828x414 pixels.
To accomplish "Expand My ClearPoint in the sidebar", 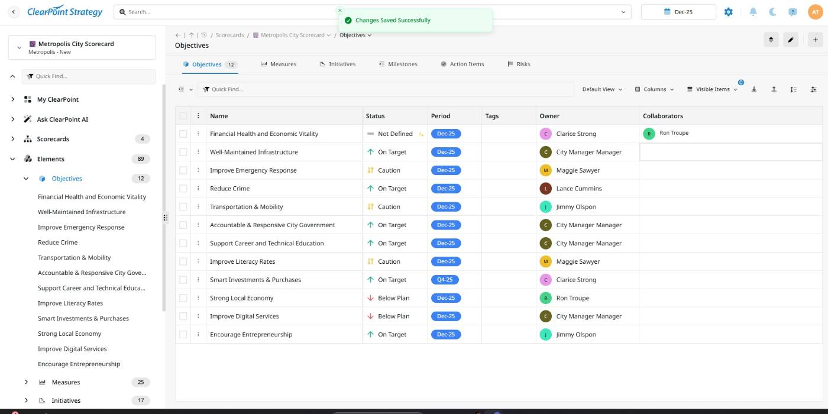I will [13, 99].
